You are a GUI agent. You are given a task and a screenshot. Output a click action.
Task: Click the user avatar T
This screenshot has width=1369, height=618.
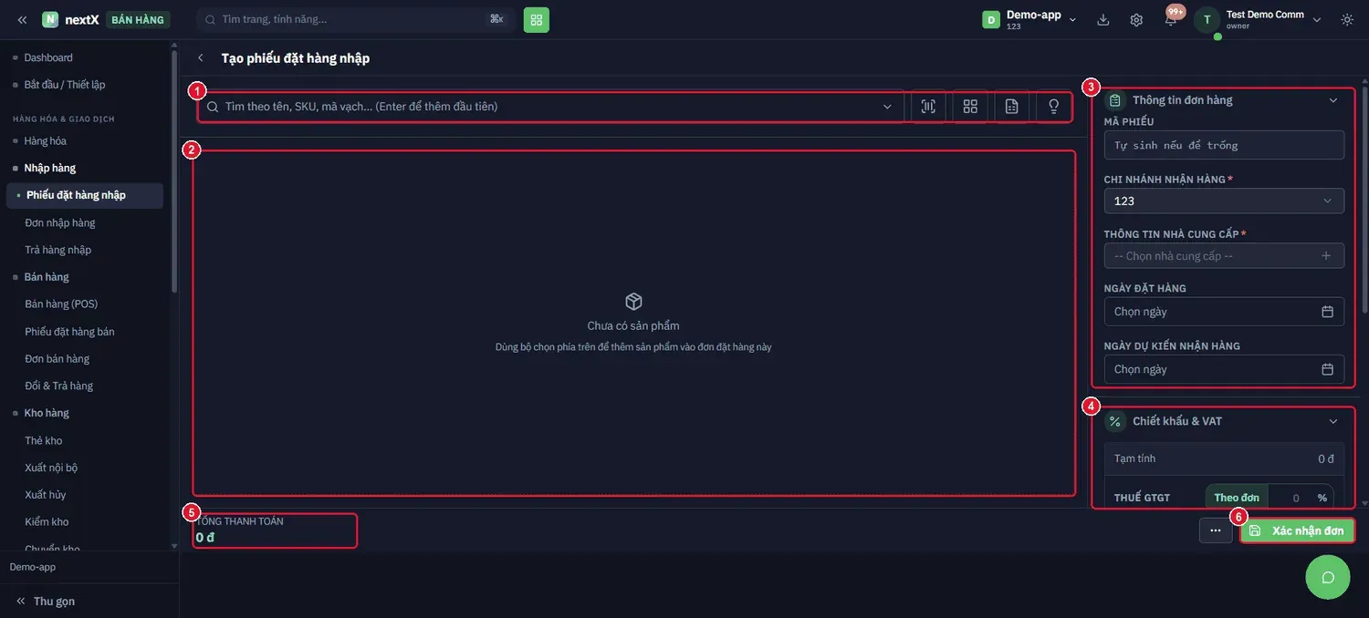pyautogui.click(x=1207, y=19)
